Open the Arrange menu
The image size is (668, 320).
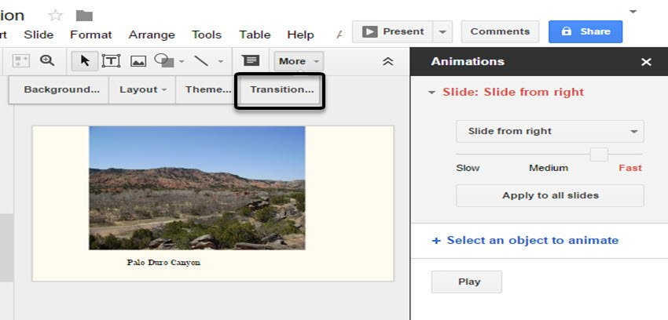pos(152,35)
